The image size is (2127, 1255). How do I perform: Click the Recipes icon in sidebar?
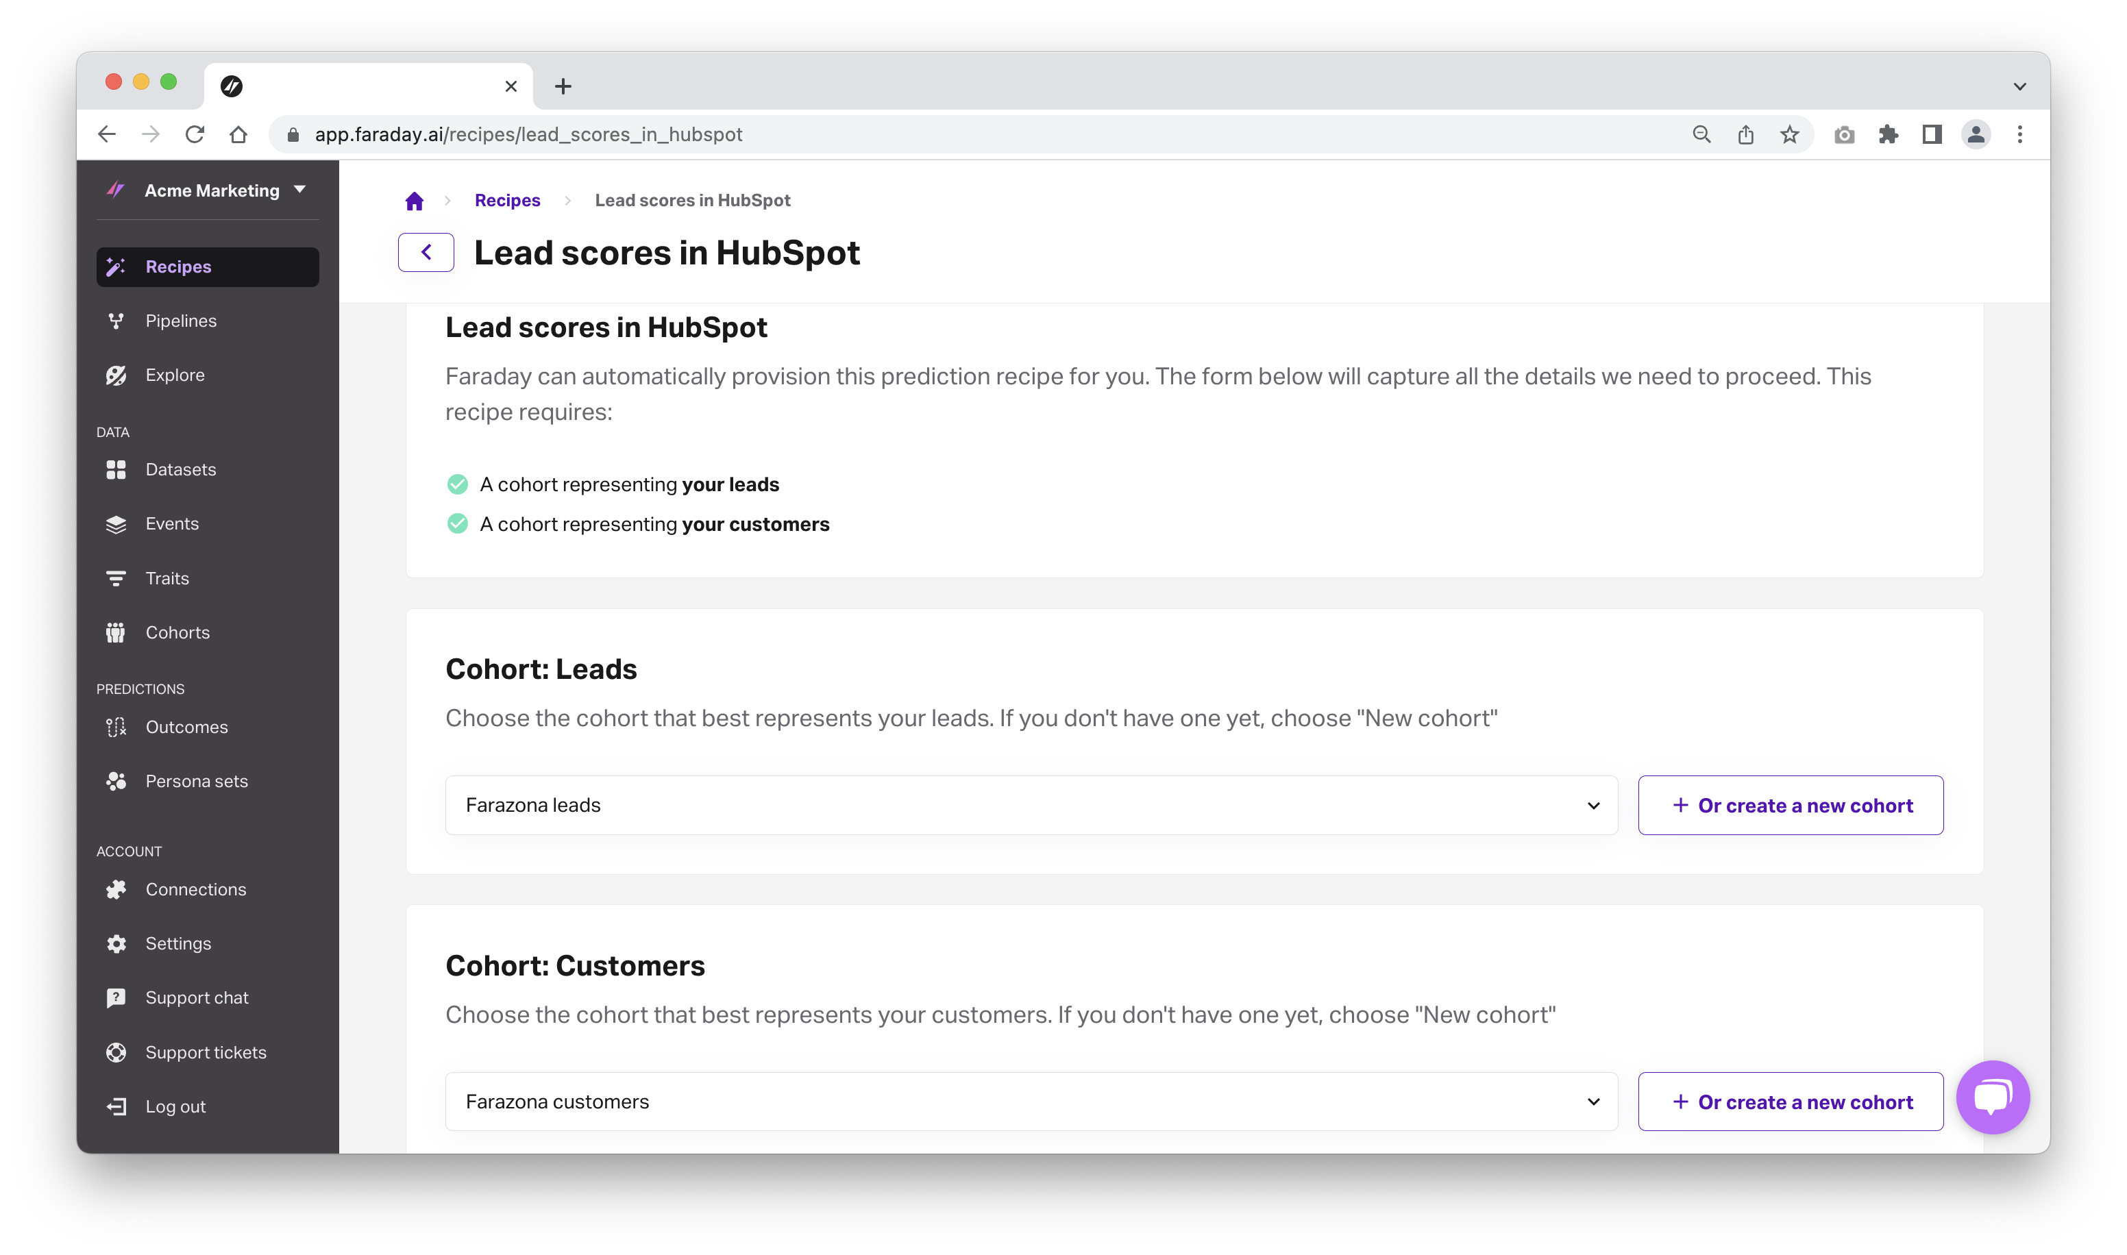[118, 266]
